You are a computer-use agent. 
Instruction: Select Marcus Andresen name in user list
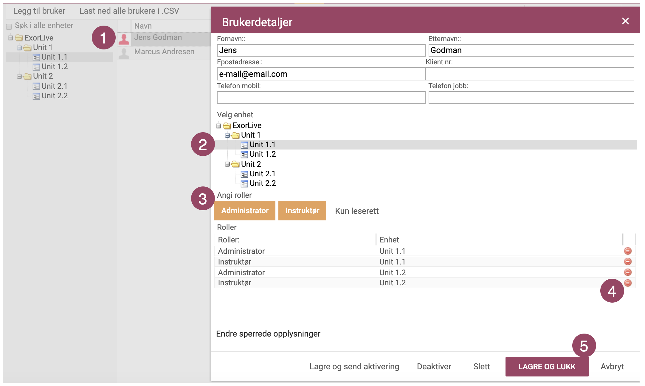pos(164,52)
